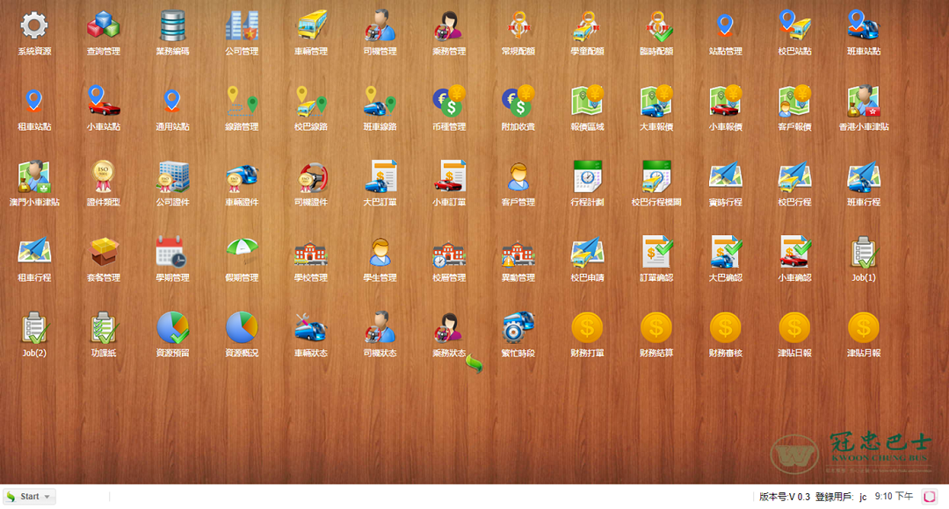Open 車輛管理 yellow bus icon
This screenshot has height=509, width=949.
click(310, 26)
